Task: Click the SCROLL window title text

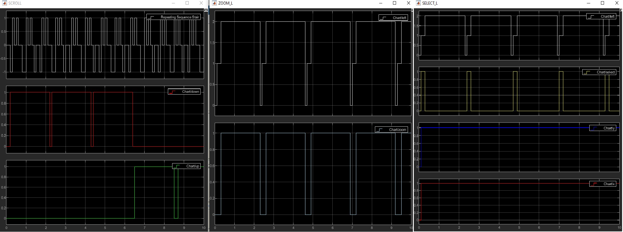Action: (15, 3)
